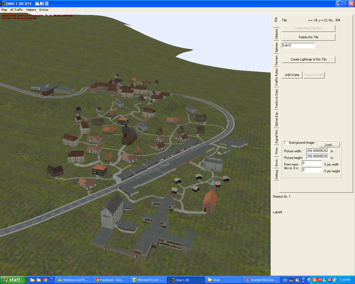Enable the Background Image checkbox
Viewport: 355px width, 284px height.
pyautogui.click(x=286, y=143)
